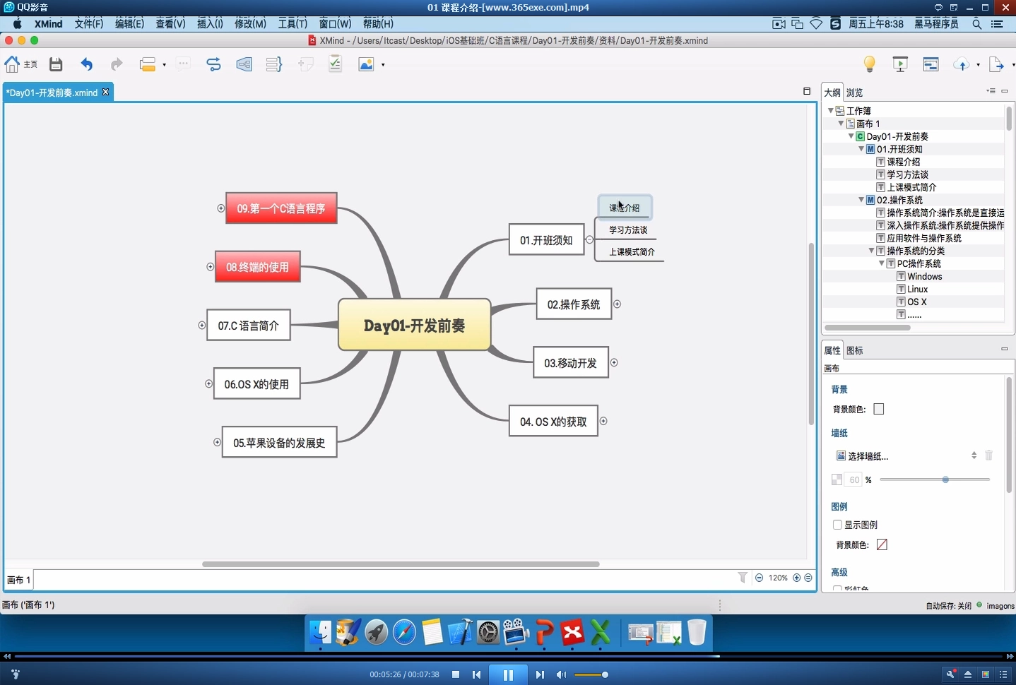The image size is (1016, 685).
Task: Click the 背景颜色 swatch under 背景
Action: 878,409
